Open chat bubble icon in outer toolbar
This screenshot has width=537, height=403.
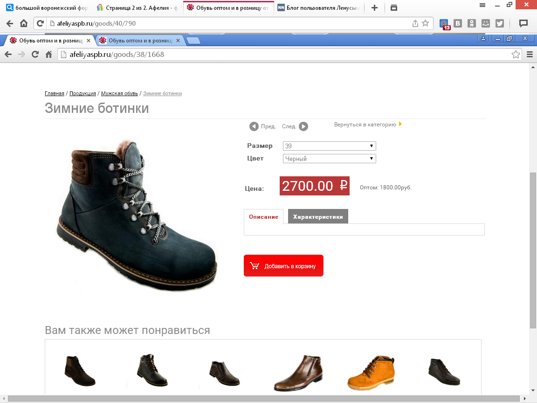point(523,23)
